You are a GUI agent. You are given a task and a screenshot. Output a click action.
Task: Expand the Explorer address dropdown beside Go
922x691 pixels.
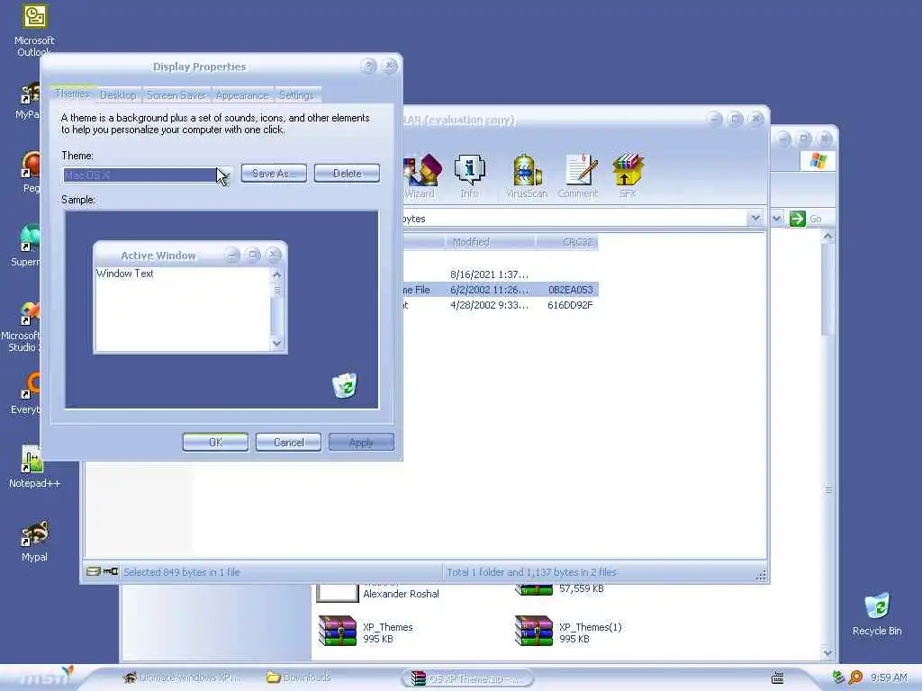pyautogui.click(x=777, y=219)
